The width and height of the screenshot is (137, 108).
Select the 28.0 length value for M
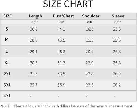pos(34,40)
